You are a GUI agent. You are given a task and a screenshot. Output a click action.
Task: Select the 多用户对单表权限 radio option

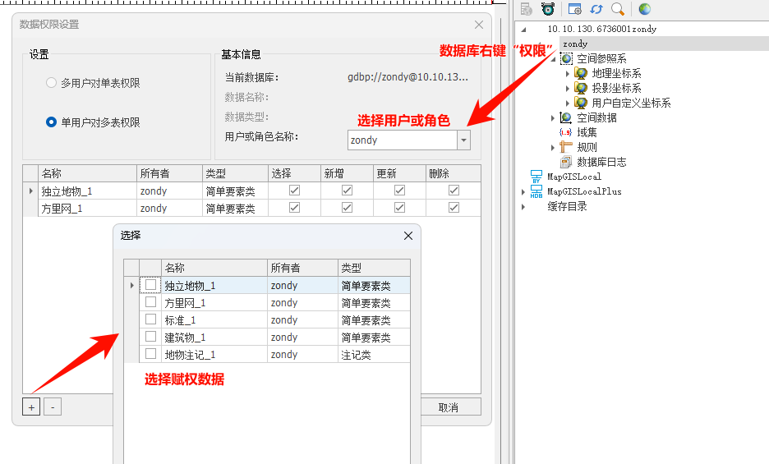tap(52, 83)
